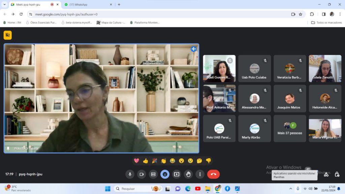Select Estela Zanotti's video thumbnail

(x=325, y=69)
